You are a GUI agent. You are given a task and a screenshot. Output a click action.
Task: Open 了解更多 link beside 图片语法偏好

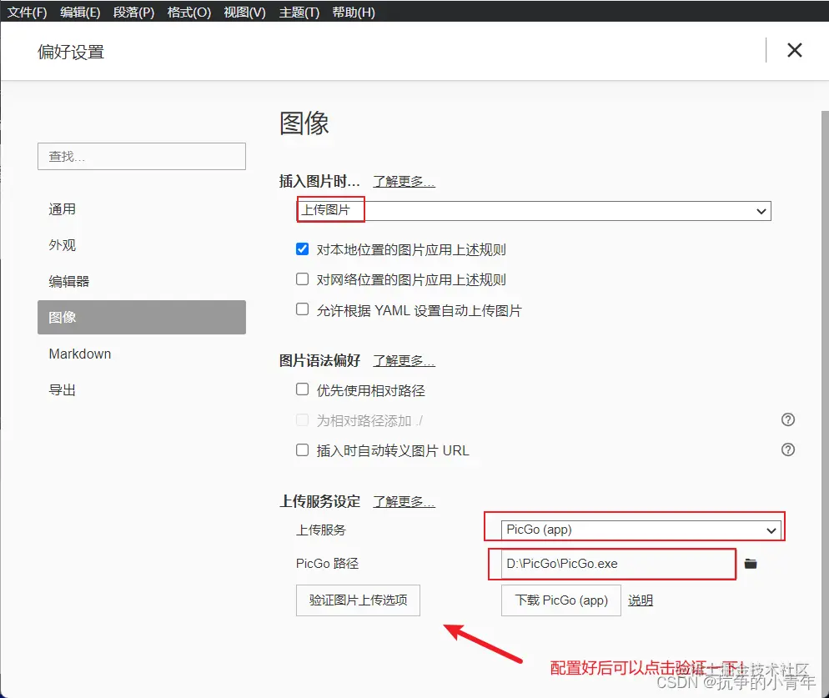pyautogui.click(x=404, y=360)
